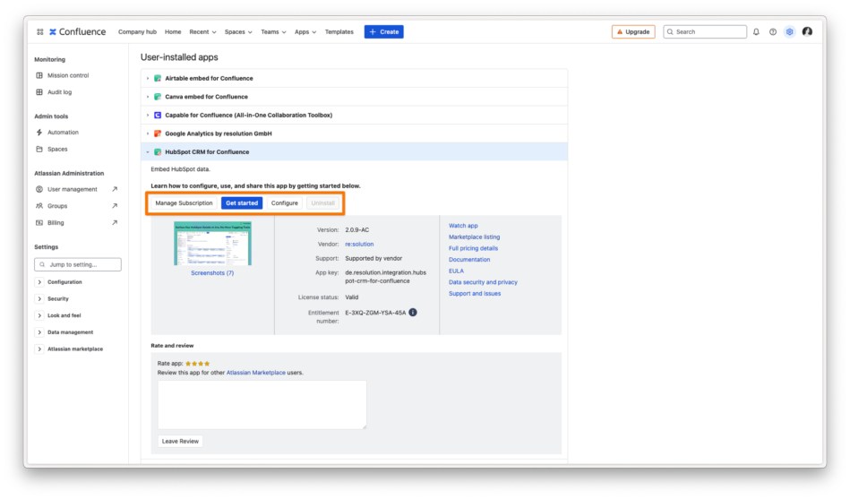Rate the app with the stars
Screen dimensions: 850x499
pos(197,364)
